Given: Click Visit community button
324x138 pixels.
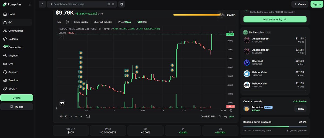Looking at the screenshot, I should tap(275, 19).
